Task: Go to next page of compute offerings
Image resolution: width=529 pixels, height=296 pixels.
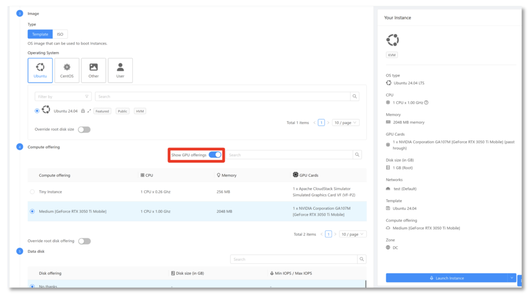Action: [335, 234]
